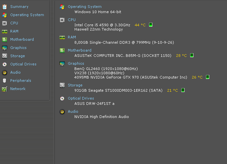Click the Storage heading link in summary
Screen dimensions: 227x164
[x=75, y=85]
